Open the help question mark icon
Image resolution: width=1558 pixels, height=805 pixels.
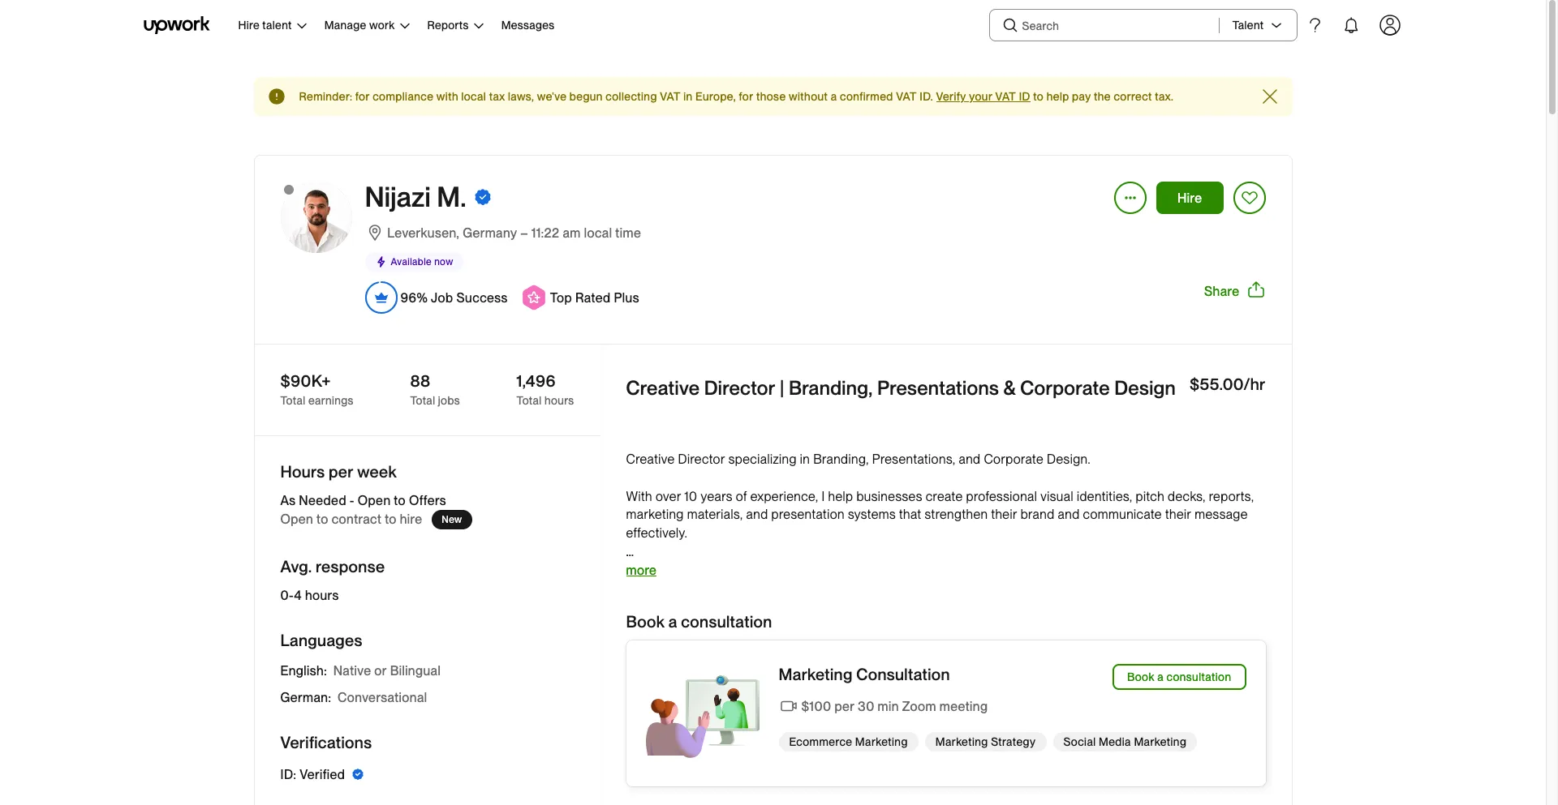tap(1315, 25)
